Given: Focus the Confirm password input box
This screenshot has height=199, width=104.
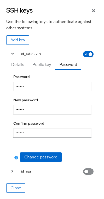Looking at the screenshot, I should click(52, 133).
